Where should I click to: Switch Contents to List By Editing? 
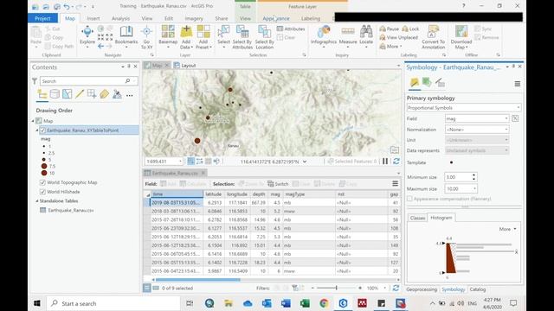(80, 94)
